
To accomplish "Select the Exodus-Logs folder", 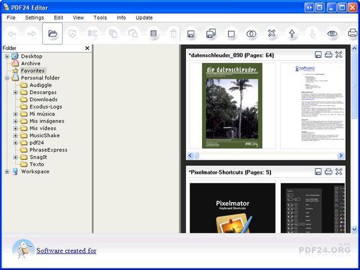I will click(46, 107).
